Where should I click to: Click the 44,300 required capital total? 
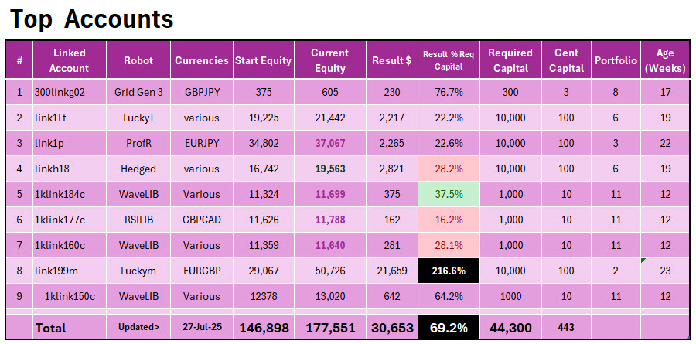(x=510, y=328)
